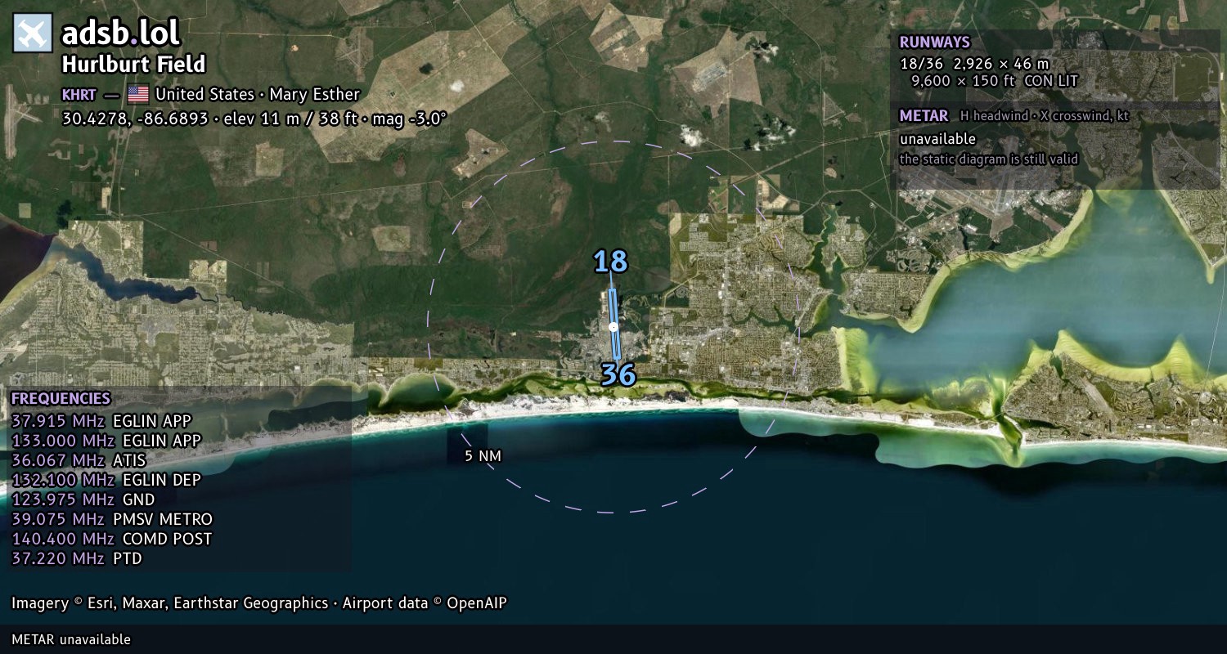1227x654 pixels.
Task: Select the 140.400 MHz COMD POST row
Action: (x=112, y=539)
